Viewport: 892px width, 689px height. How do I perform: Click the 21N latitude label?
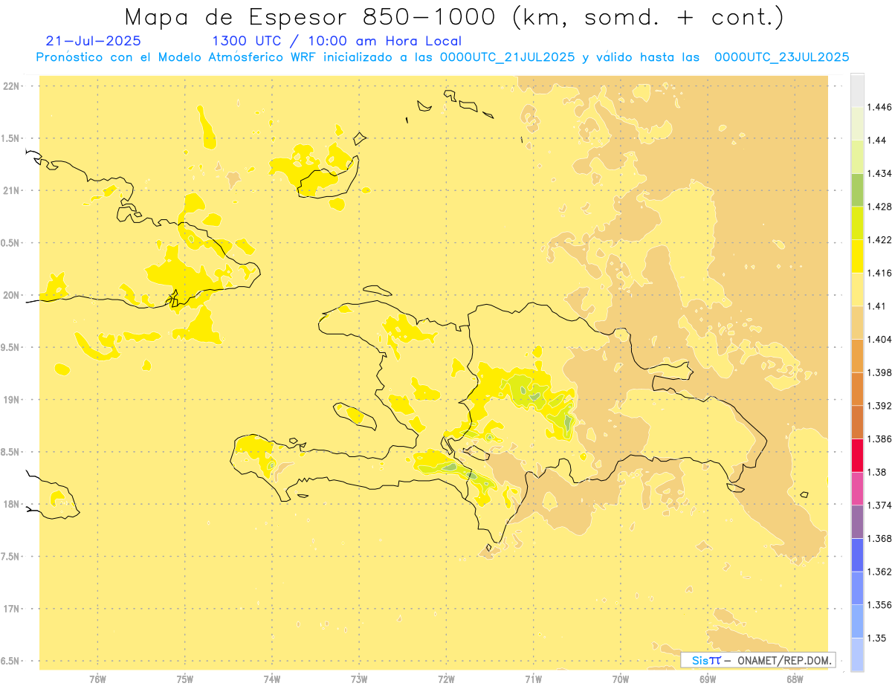pos(13,191)
